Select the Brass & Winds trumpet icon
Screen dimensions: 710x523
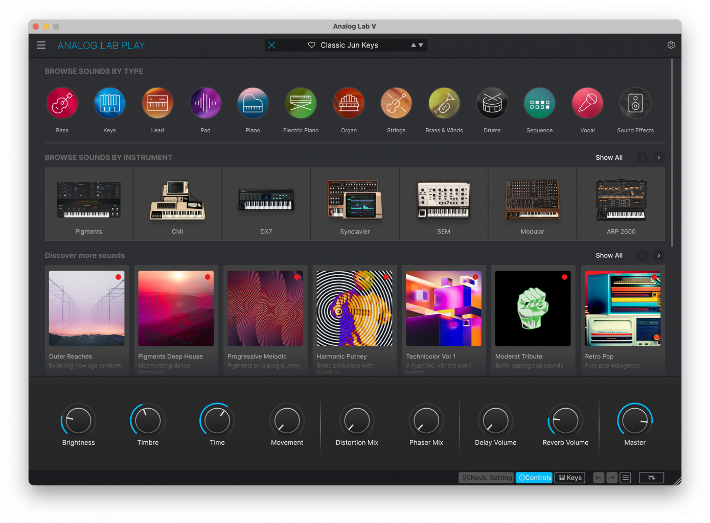(444, 103)
